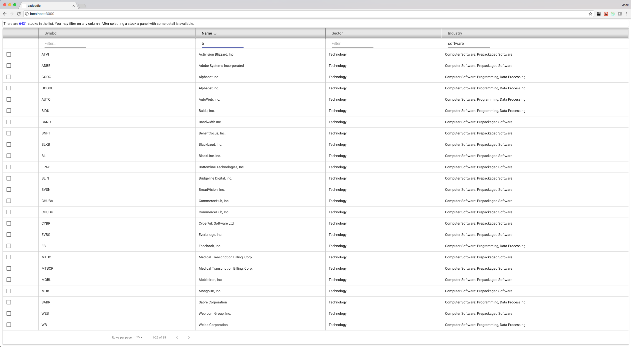Open the Rows per page dropdown
The image size is (631, 347).
tap(139, 337)
